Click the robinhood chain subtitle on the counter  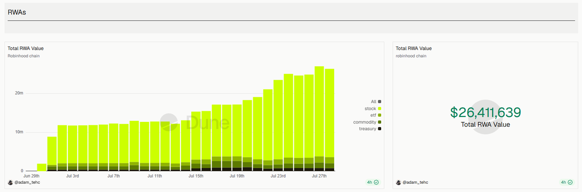411,56
